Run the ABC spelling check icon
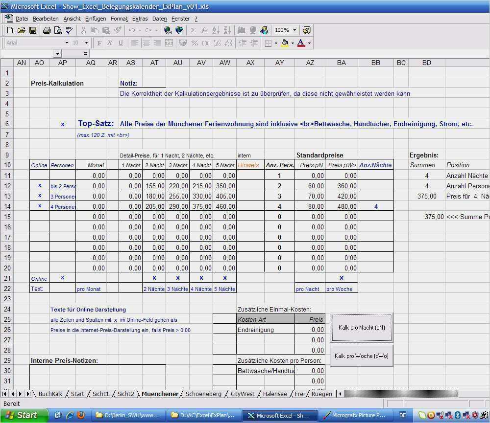490x423 pixels. pyautogui.click(x=69, y=30)
